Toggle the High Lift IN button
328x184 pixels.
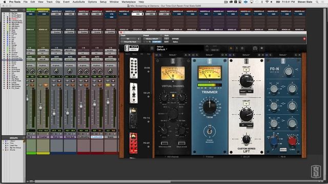tap(247, 70)
